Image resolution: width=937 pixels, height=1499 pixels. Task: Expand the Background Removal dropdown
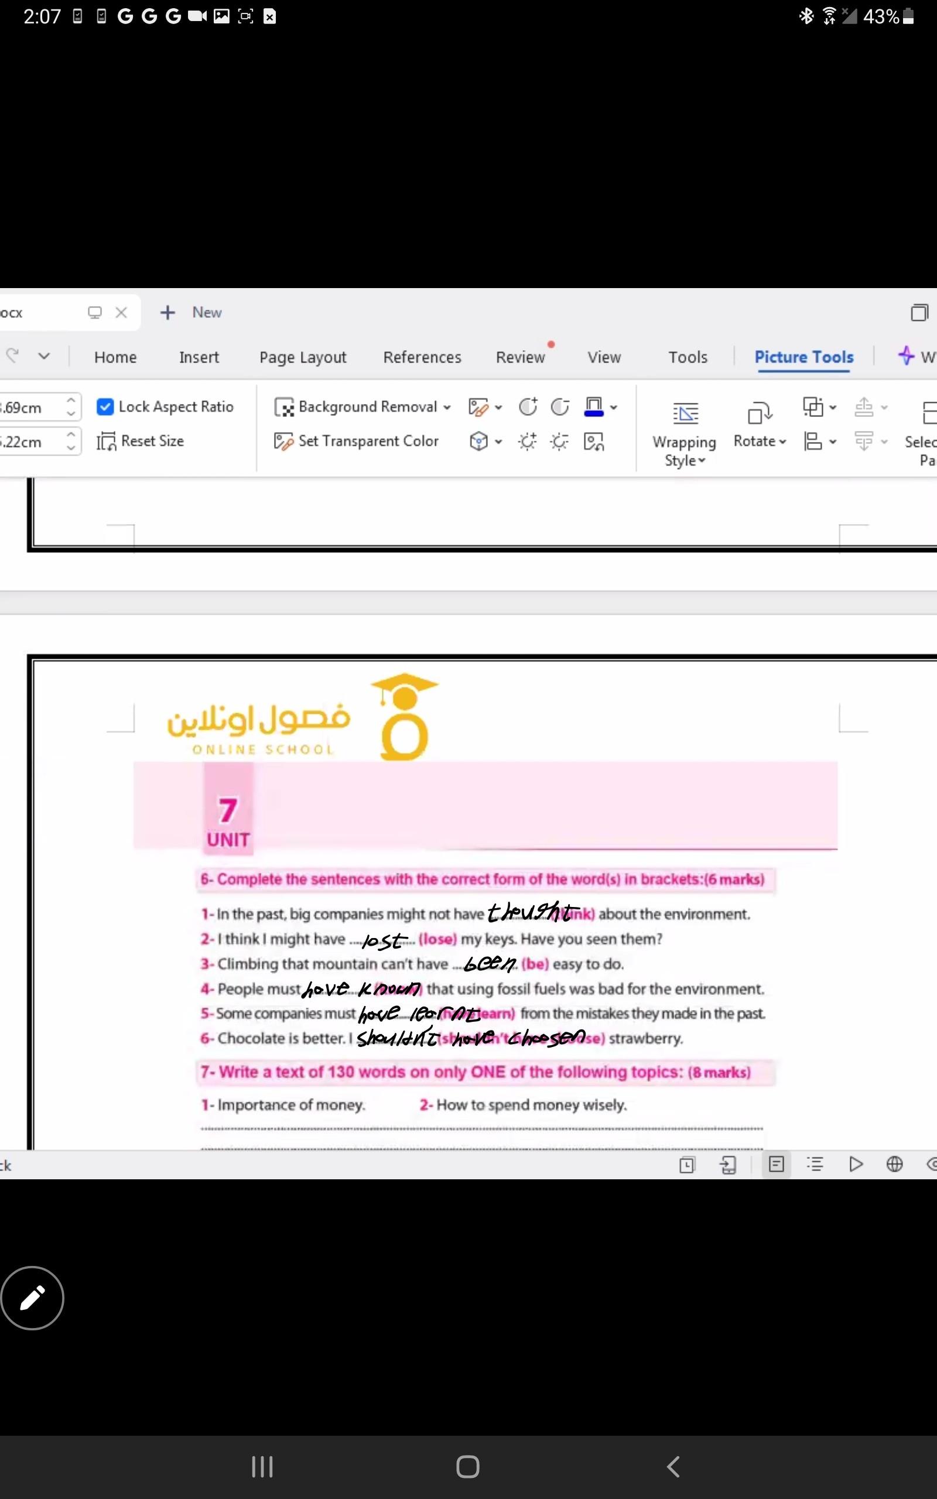point(447,408)
